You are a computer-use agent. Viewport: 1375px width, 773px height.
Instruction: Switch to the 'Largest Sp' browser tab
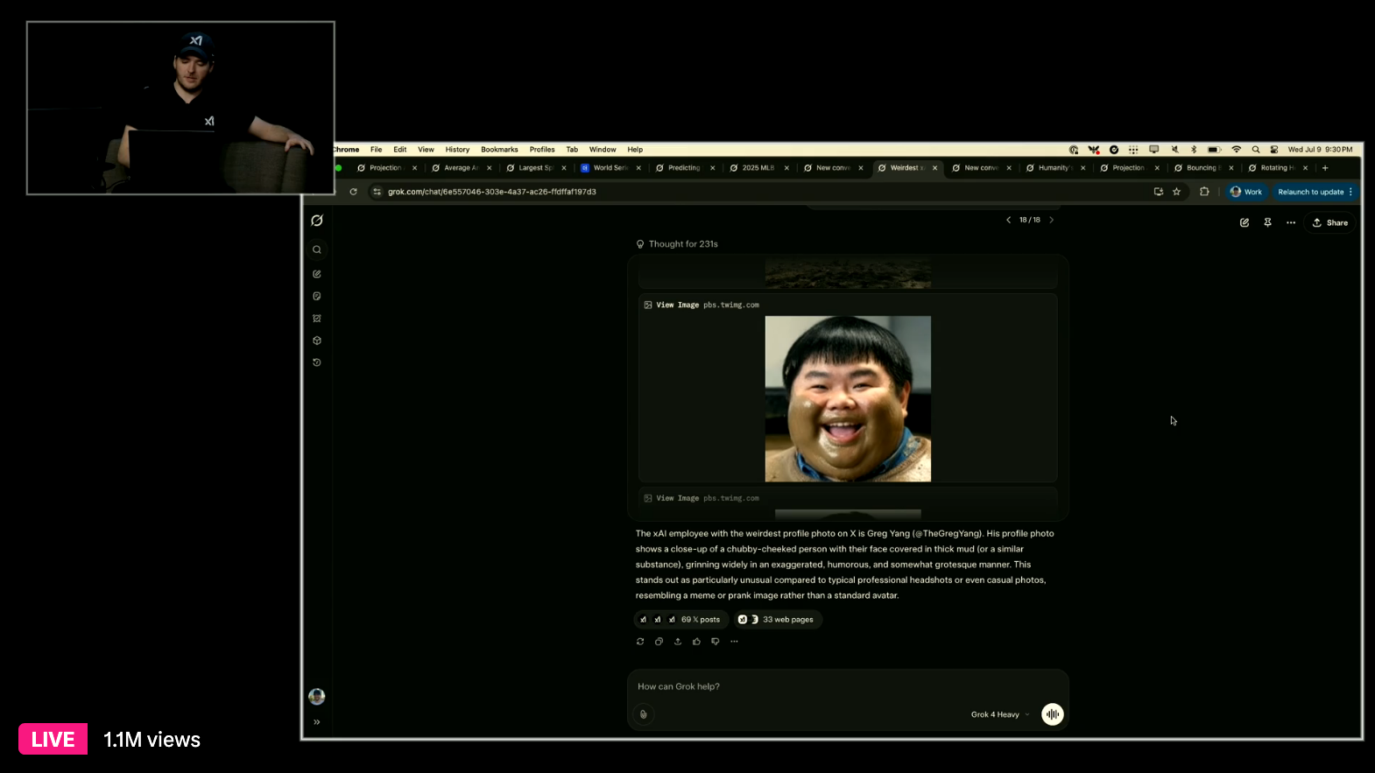(x=535, y=168)
